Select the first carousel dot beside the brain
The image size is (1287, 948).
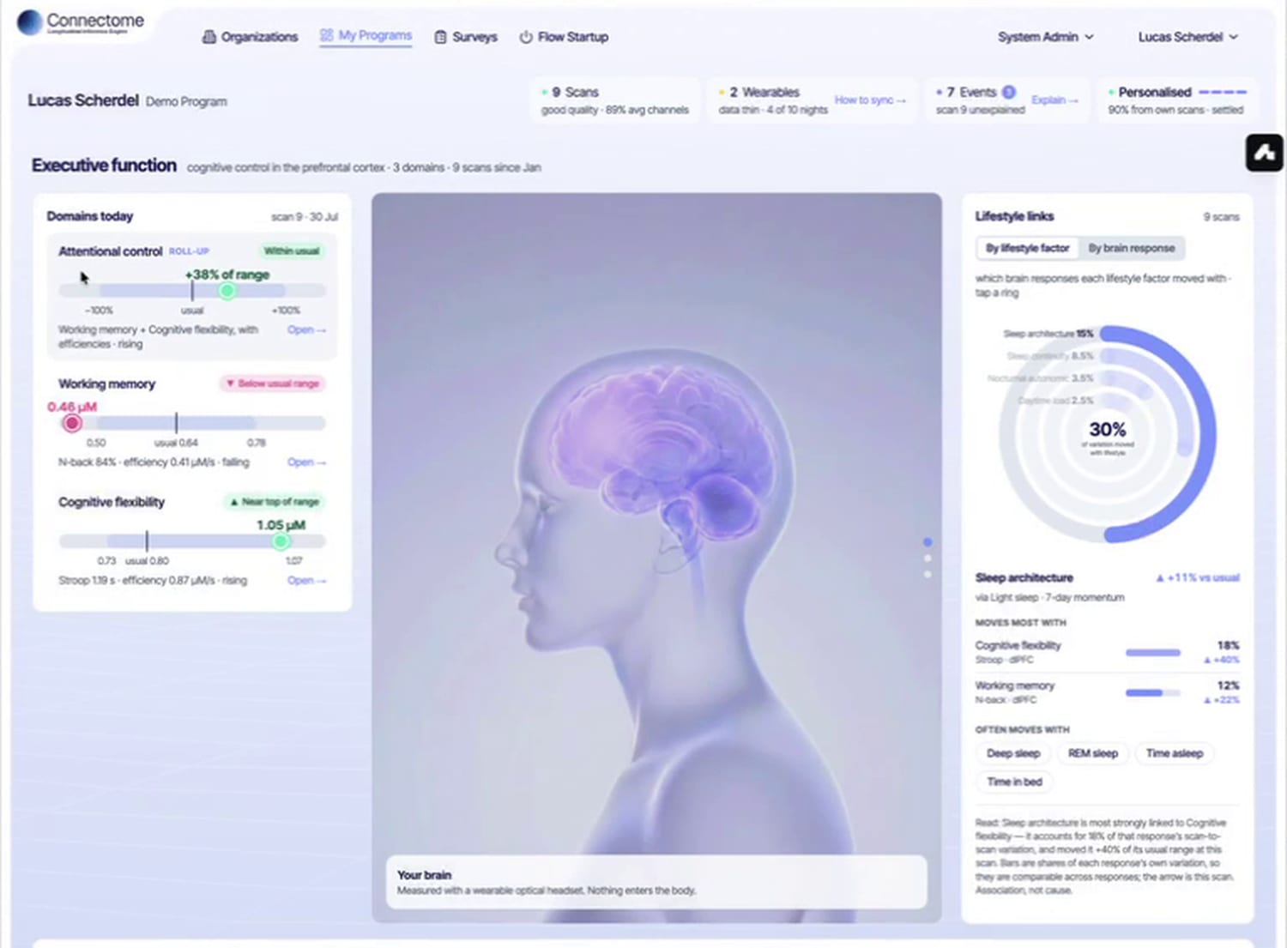tap(927, 542)
